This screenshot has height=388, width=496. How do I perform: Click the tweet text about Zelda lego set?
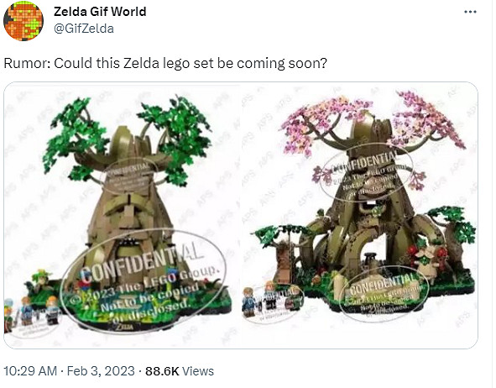coord(165,63)
